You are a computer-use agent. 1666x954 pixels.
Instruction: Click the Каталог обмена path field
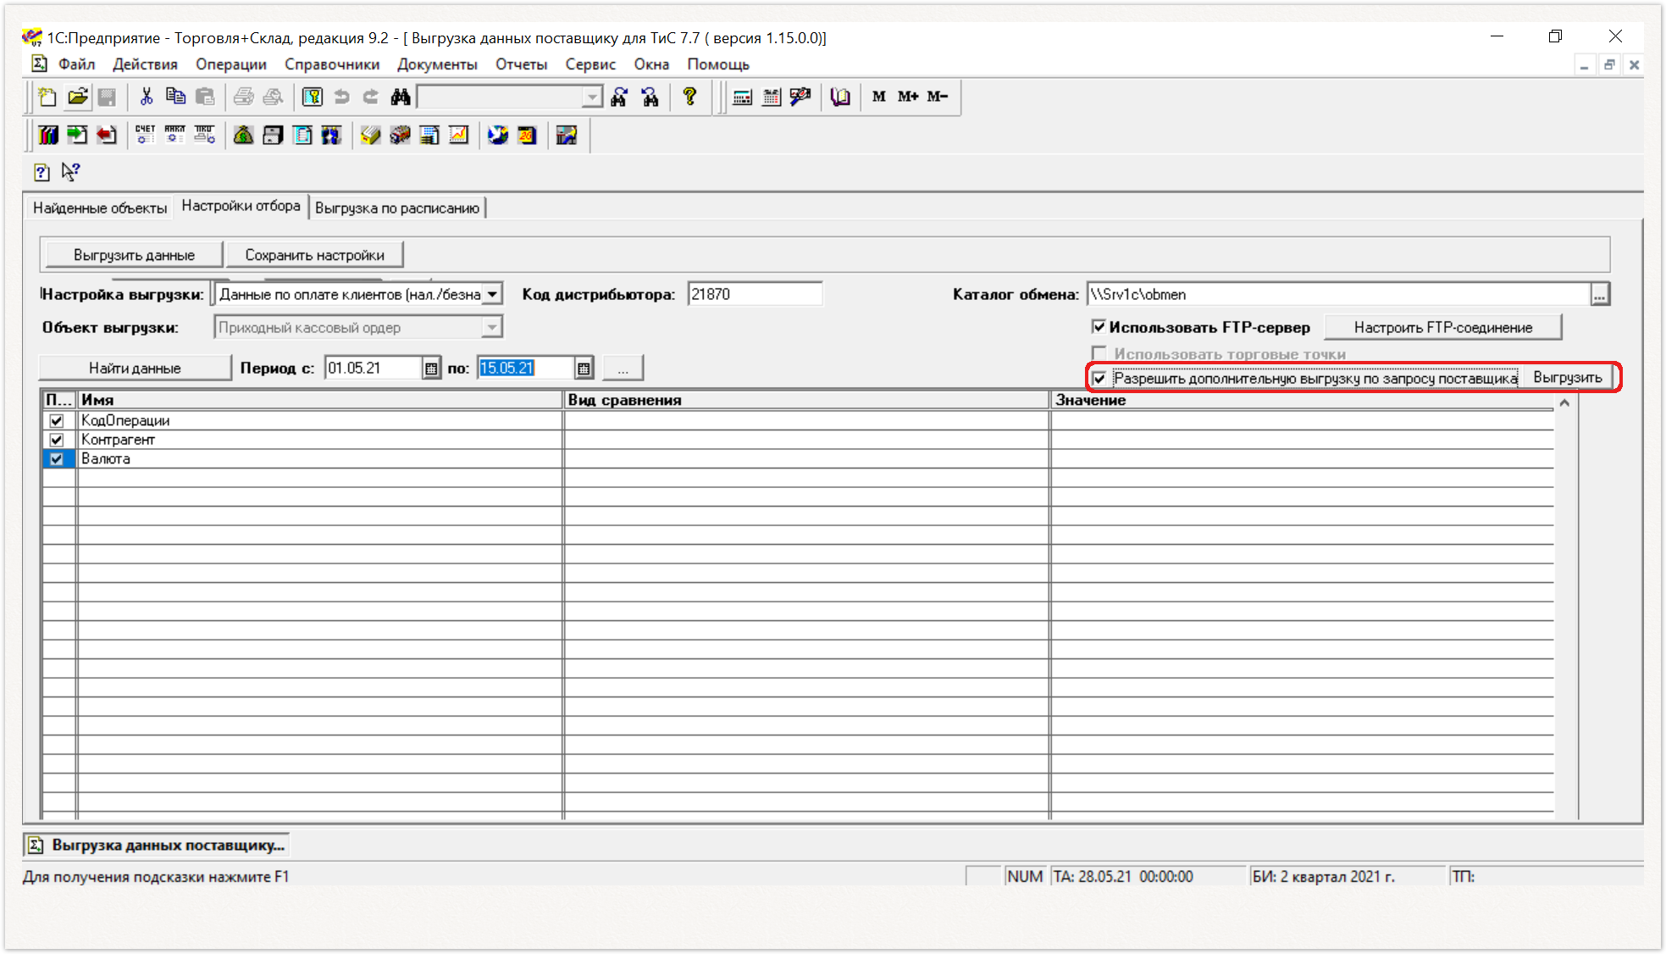click(x=1338, y=294)
